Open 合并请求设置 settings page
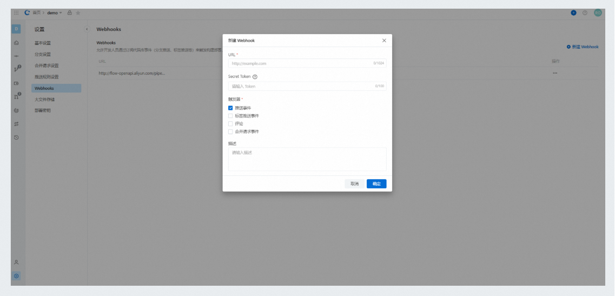The width and height of the screenshot is (615, 296). [47, 65]
